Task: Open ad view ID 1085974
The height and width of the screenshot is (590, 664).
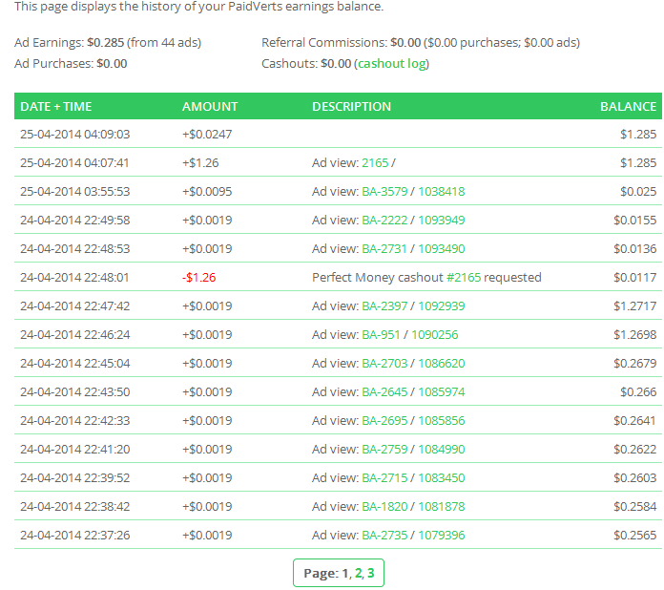Action: tap(442, 391)
